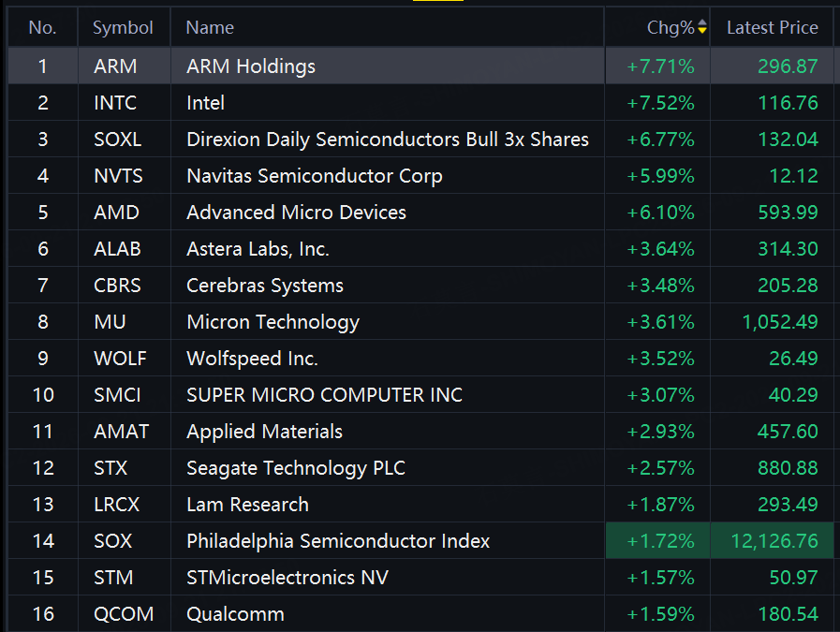840x632 pixels.
Task: Open the Intel stock row
Action: [x=420, y=102]
